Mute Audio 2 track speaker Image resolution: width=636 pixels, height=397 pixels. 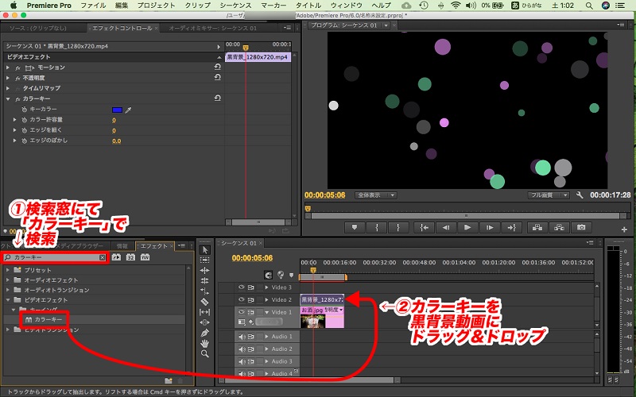point(242,349)
